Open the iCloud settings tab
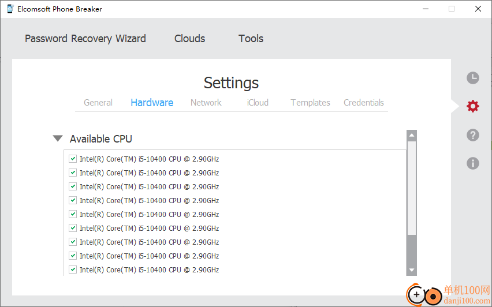This screenshot has width=492, height=307. [258, 103]
